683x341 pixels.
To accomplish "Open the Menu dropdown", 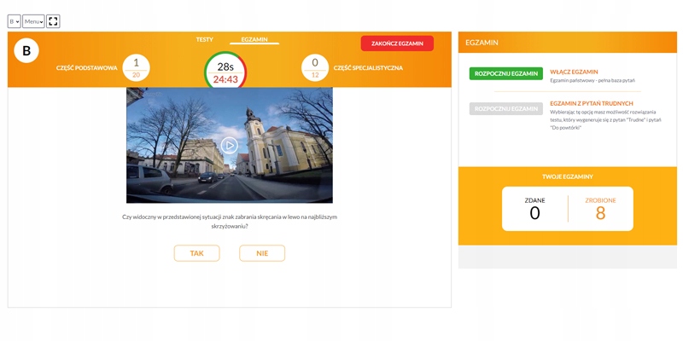I will click(x=33, y=21).
